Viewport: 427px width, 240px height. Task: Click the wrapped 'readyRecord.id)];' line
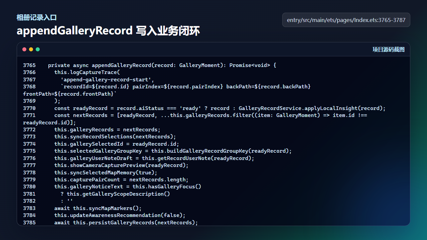(x=50, y=123)
